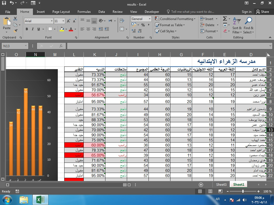Open the Delete cells dropdown
This screenshot has height=205, width=274.
coord(218,25)
